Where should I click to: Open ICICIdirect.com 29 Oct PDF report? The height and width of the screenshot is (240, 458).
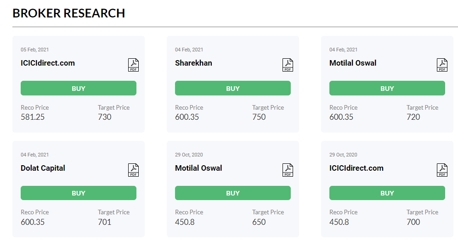click(442, 170)
